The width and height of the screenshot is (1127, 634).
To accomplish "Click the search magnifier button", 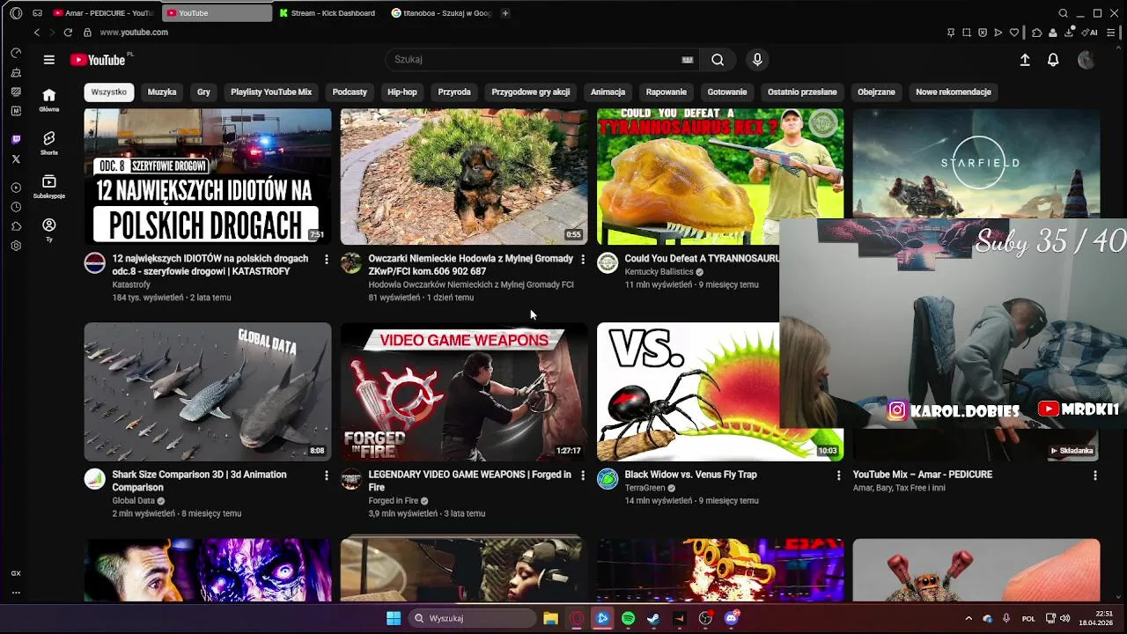I will tap(718, 60).
